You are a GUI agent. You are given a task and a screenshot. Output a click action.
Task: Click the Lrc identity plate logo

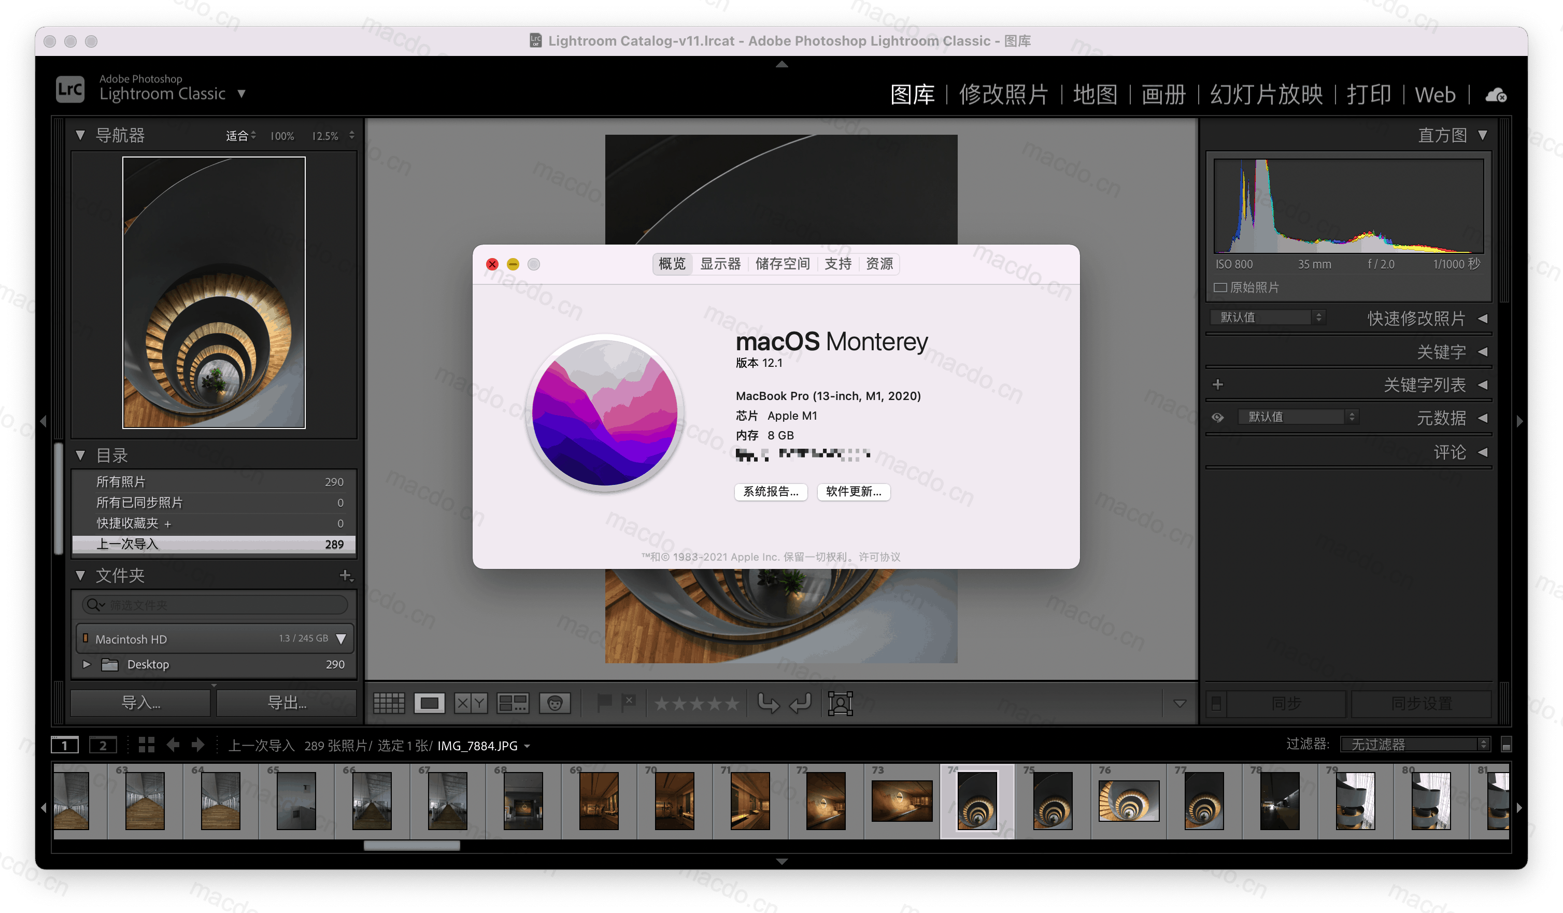[x=70, y=89]
